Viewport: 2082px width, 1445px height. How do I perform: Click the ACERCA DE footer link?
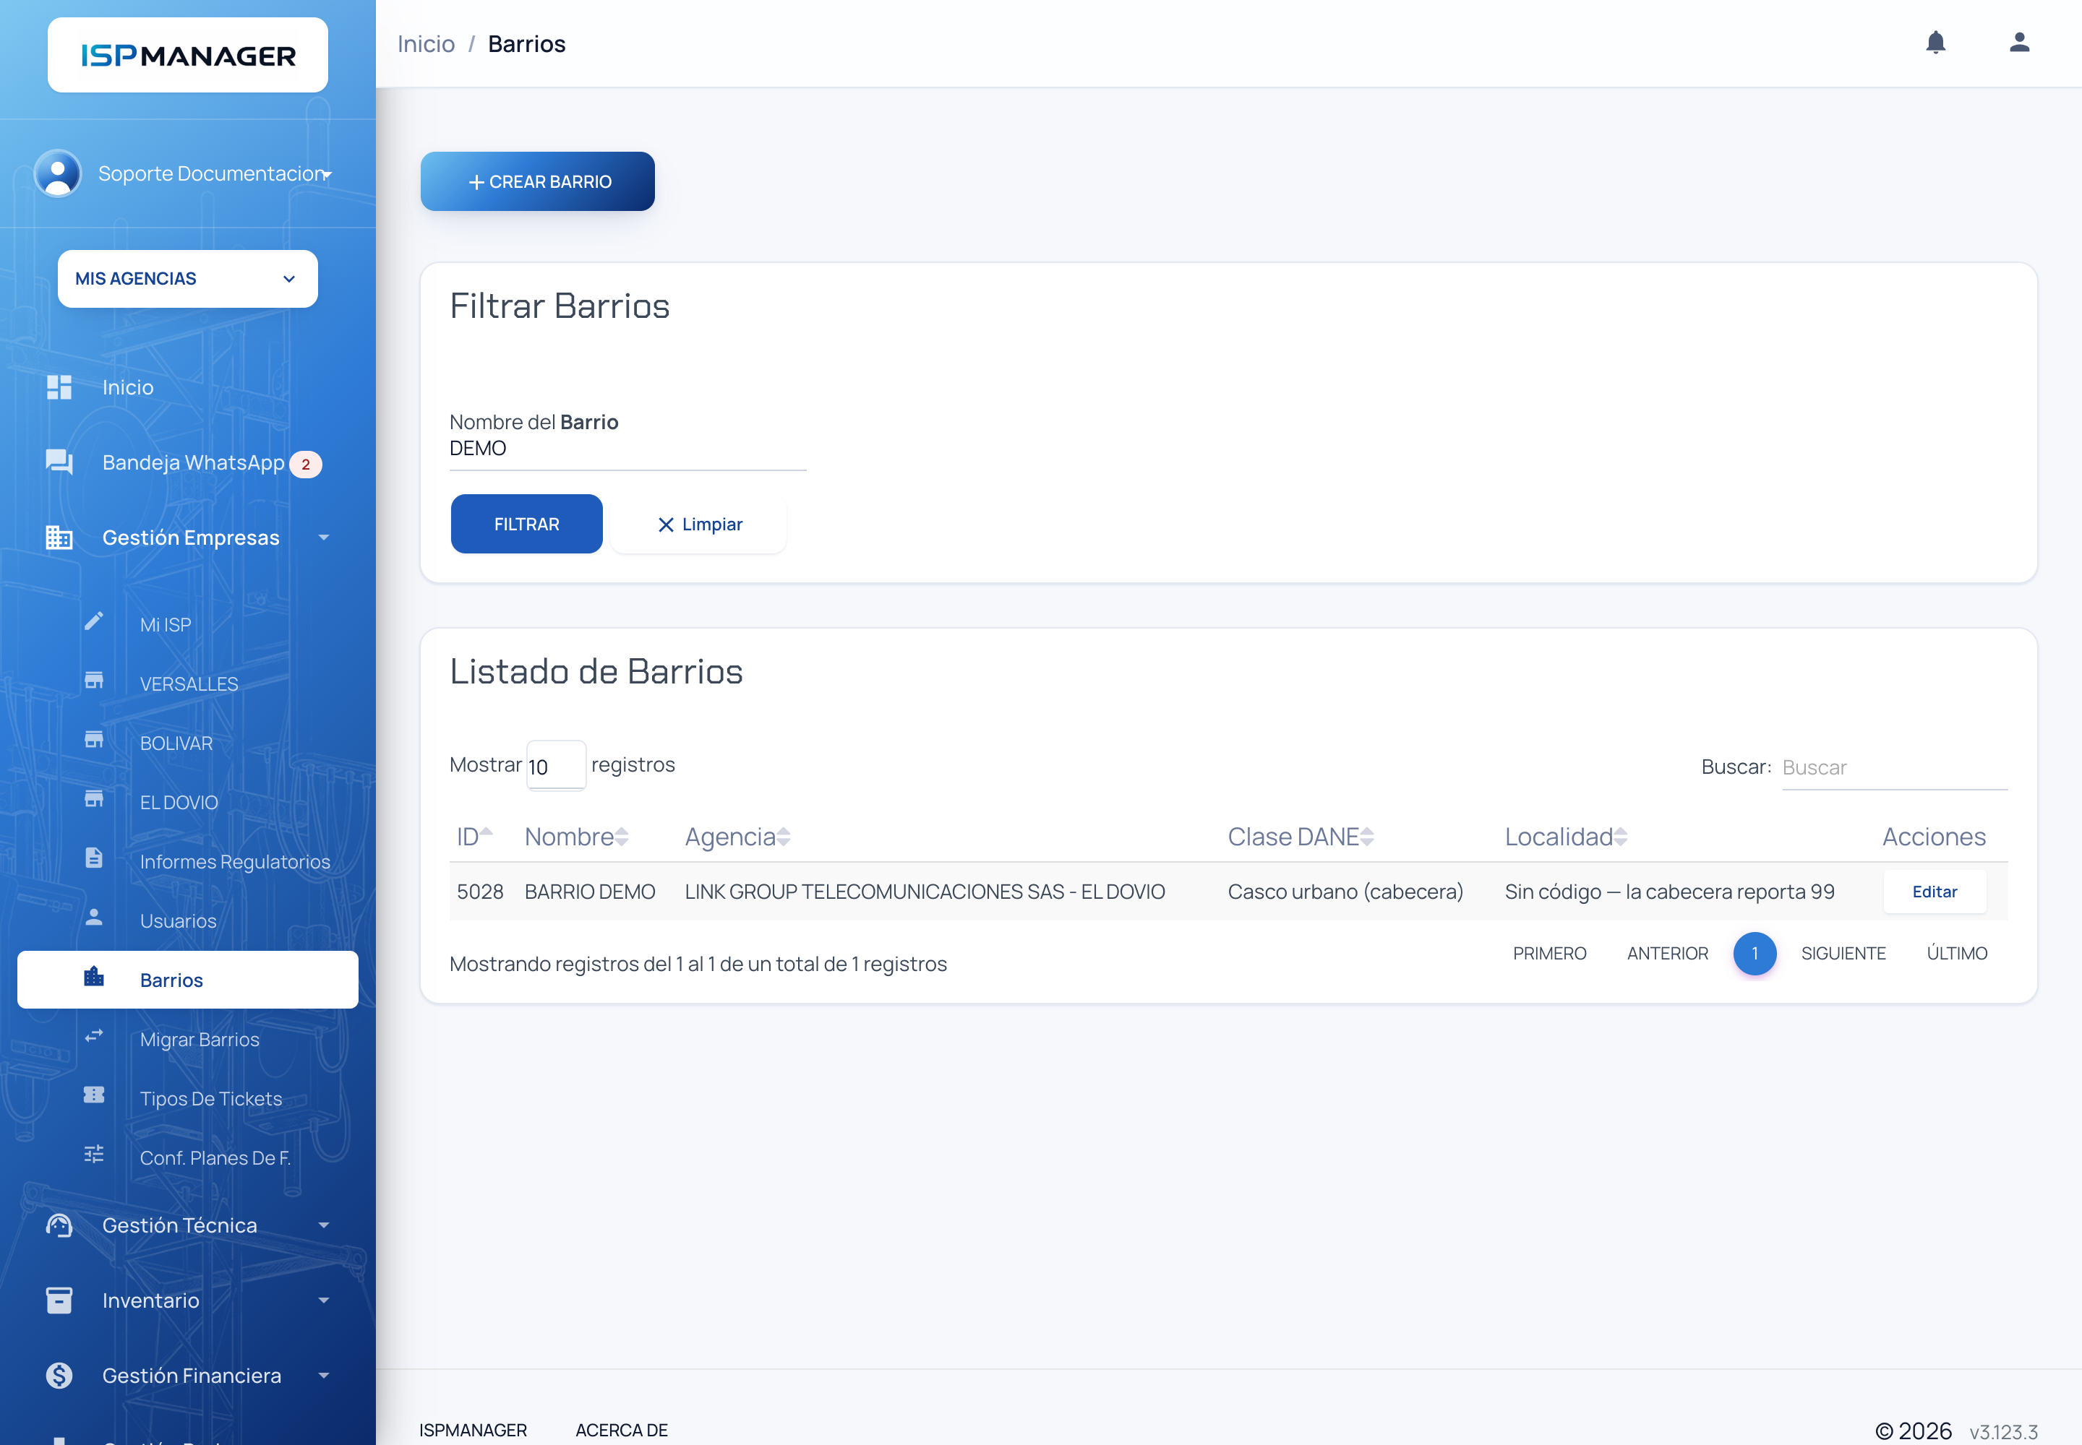point(622,1431)
